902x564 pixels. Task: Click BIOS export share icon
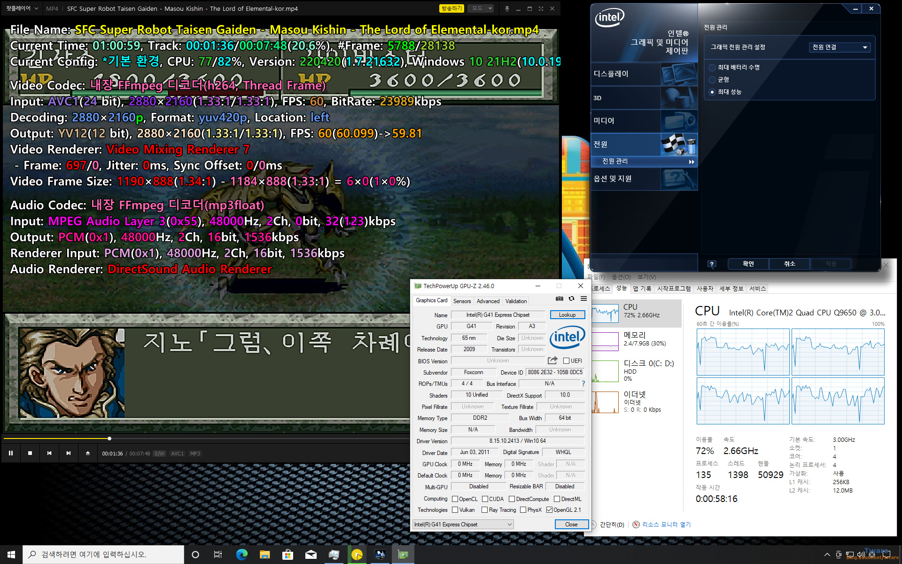pyautogui.click(x=552, y=360)
